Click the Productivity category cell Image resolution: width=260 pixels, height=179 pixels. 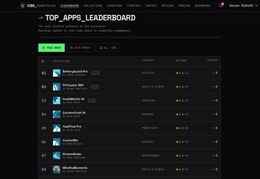tap(150, 128)
